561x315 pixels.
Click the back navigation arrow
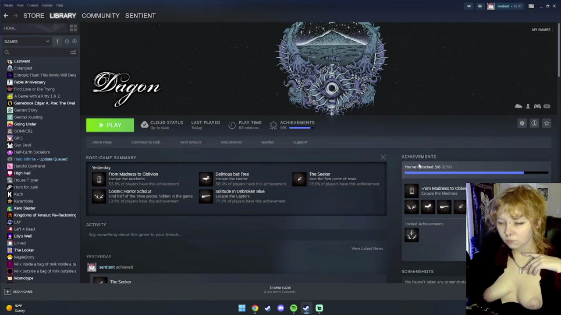pos(6,16)
